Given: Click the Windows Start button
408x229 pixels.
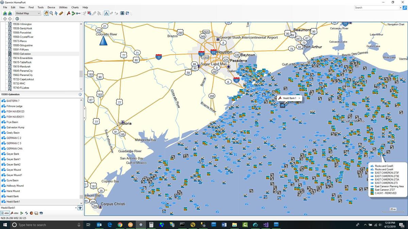Looking at the screenshot, I should click(5, 225).
